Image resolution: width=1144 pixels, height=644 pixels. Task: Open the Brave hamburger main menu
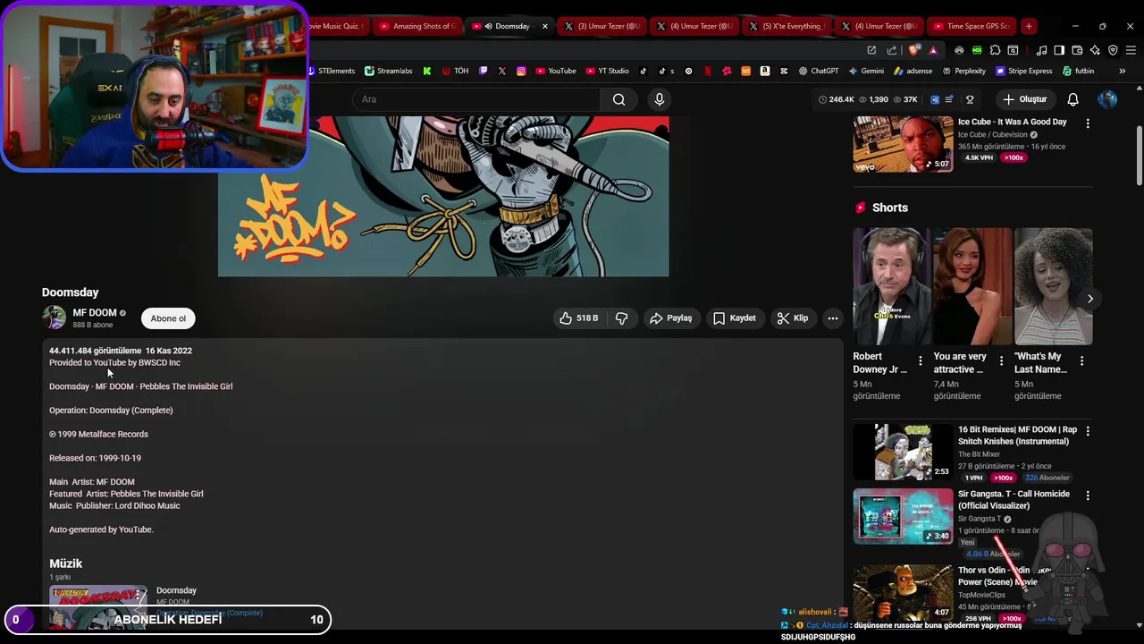coord(1131,50)
